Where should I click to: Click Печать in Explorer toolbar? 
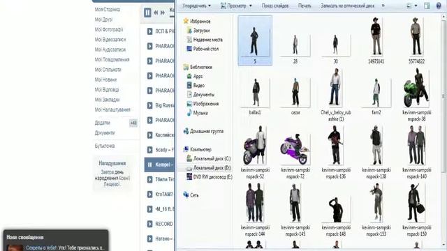(x=305, y=6)
